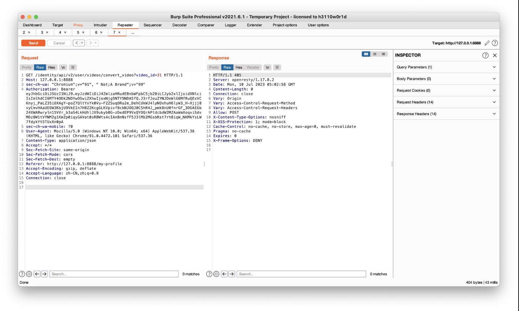Go back to previous request in history
The width and height of the screenshot is (519, 311).
(x=77, y=43)
